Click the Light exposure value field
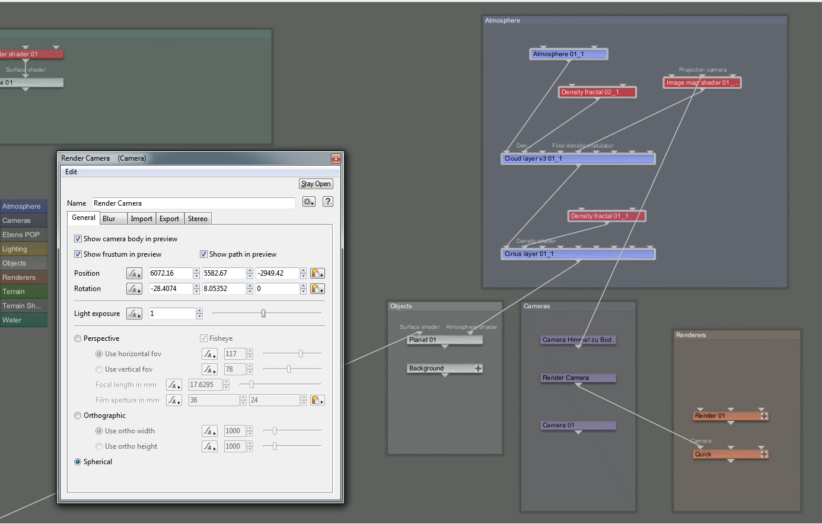This screenshot has height=524, width=822. point(172,314)
